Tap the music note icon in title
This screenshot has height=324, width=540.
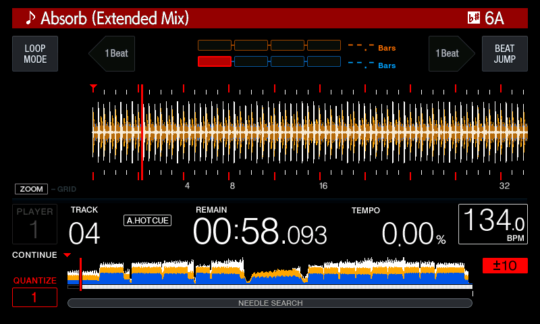[30, 18]
